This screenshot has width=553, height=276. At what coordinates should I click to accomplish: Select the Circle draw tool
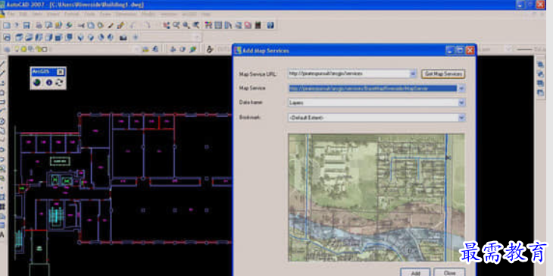coord(3,121)
